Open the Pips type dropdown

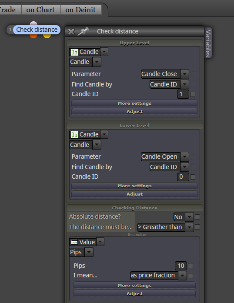pos(89,252)
